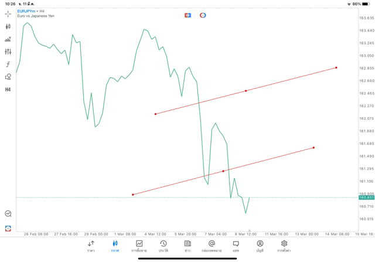Open the indicators (f) icon

coord(8,64)
